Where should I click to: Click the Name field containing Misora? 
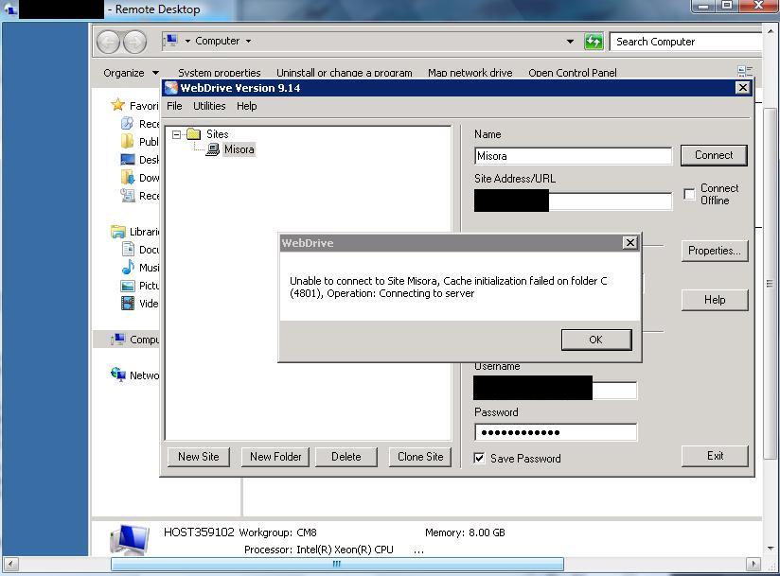pyautogui.click(x=573, y=156)
